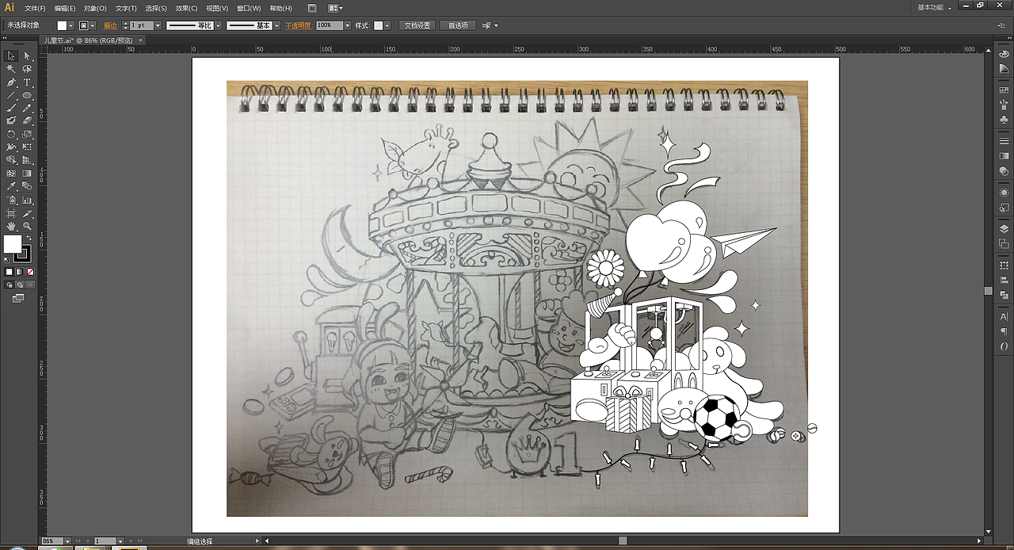Switch to Draw Inside mode
The image size is (1014, 550).
pos(29,285)
